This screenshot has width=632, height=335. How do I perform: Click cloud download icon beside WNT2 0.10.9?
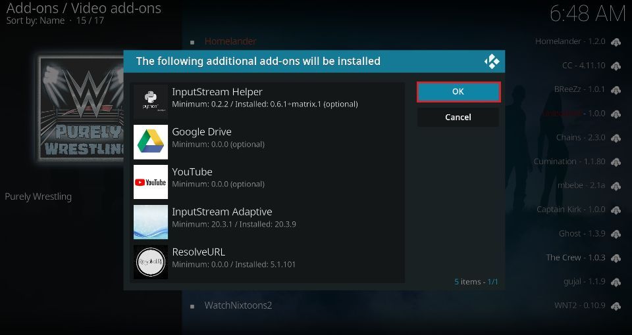(x=616, y=306)
